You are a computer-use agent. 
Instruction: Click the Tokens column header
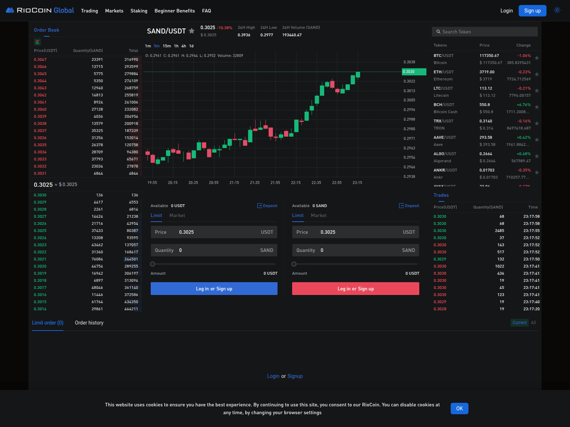click(x=440, y=45)
